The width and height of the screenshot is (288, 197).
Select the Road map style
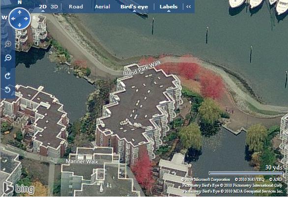[76, 7]
